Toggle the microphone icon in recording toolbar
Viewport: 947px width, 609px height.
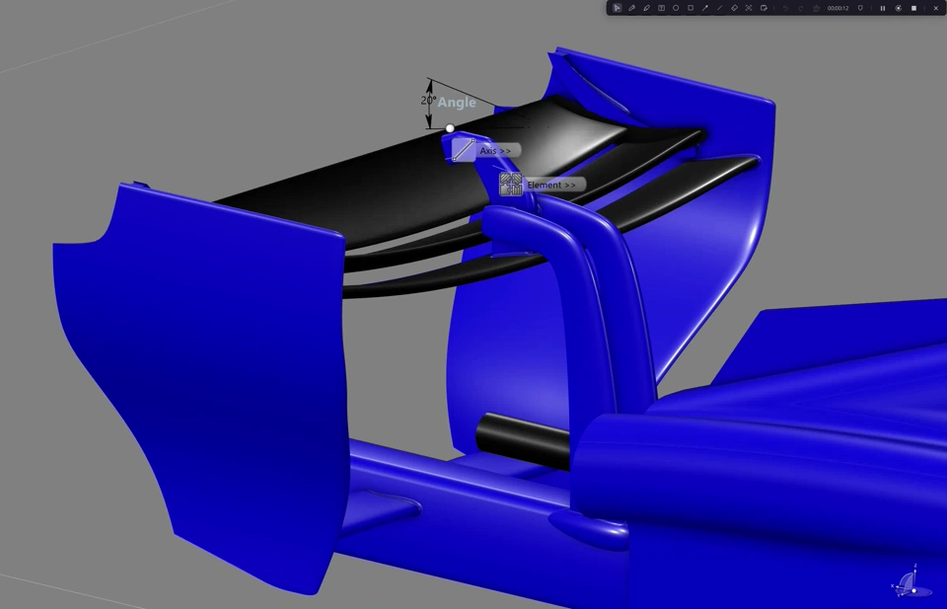(860, 8)
